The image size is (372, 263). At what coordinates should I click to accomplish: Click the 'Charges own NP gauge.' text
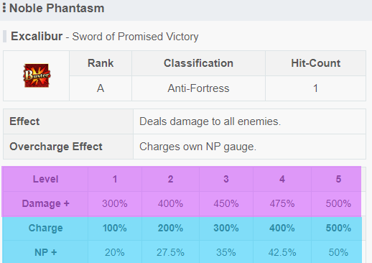(x=197, y=147)
